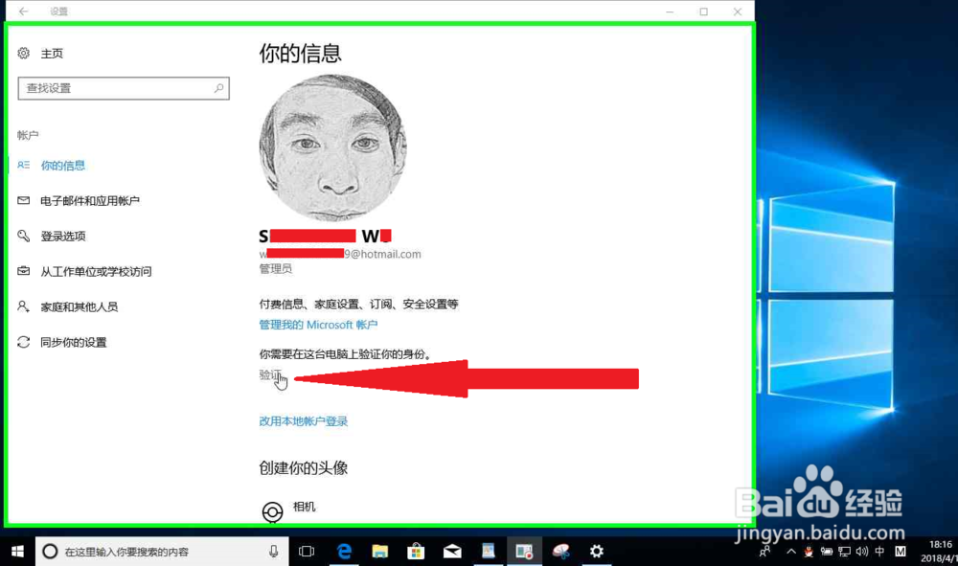Click the 验证 verify identity link
The width and height of the screenshot is (958, 566).
[x=268, y=374]
